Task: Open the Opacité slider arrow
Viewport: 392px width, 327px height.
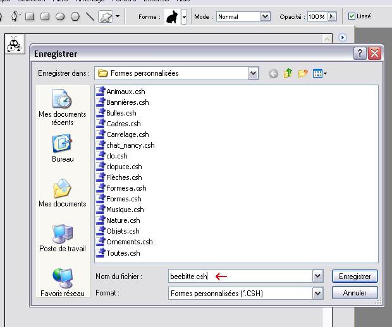Action: click(x=332, y=16)
